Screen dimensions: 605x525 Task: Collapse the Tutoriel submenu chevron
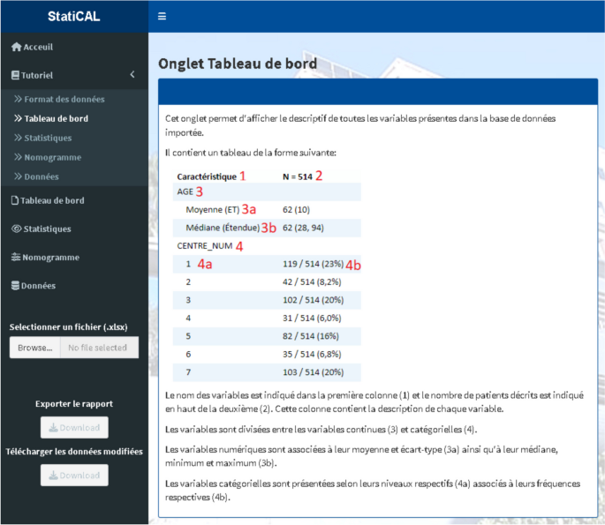(132, 74)
